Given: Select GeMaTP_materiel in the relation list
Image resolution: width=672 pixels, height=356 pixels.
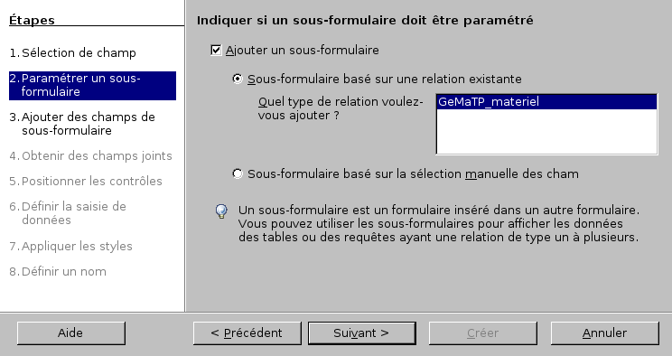Looking at the screenshot, I should (546, 102).
